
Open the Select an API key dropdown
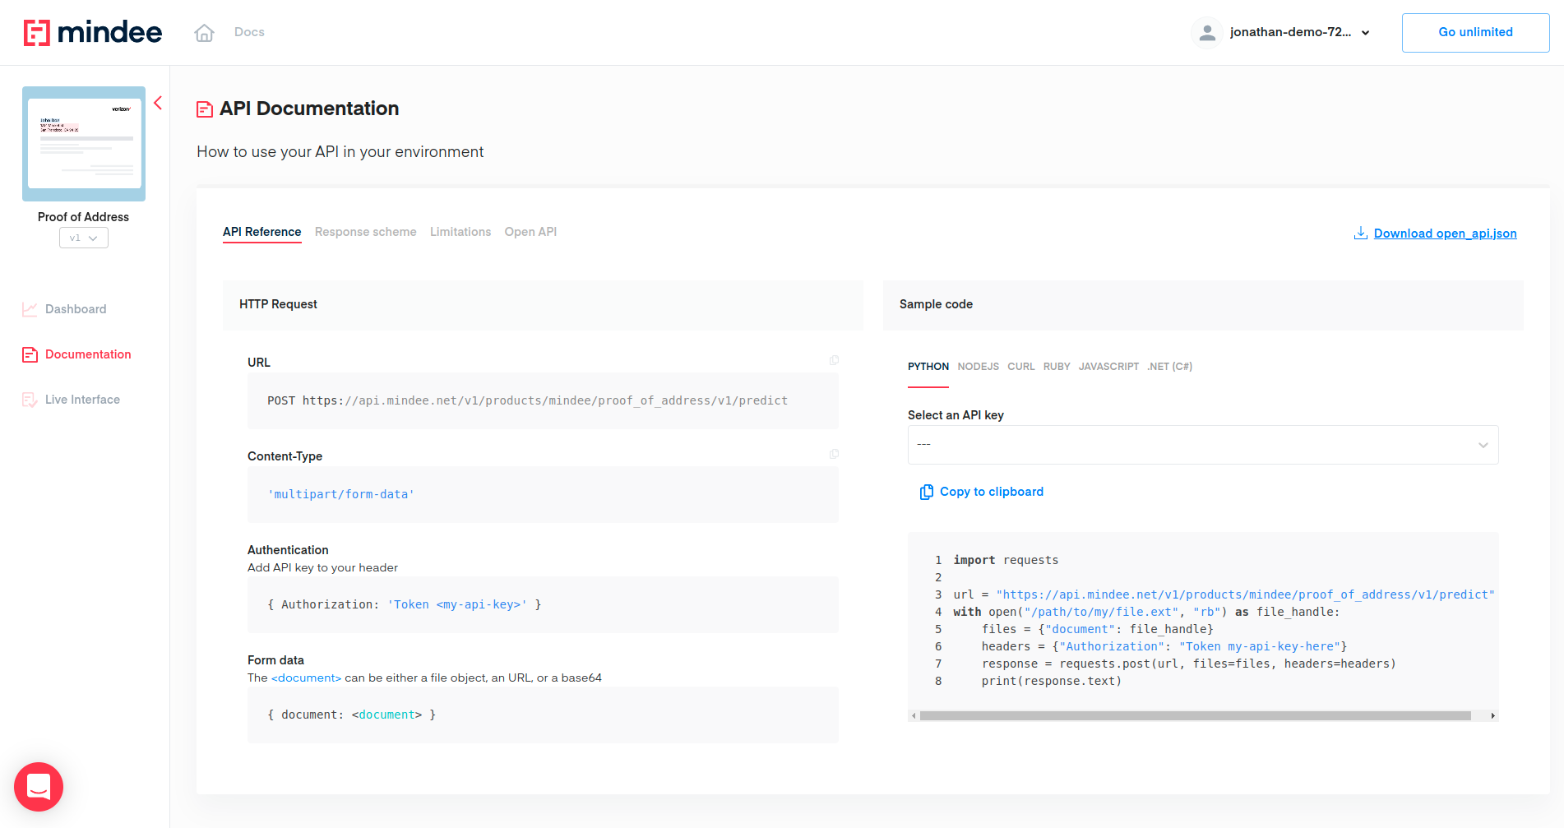(x=1203, y=445)
